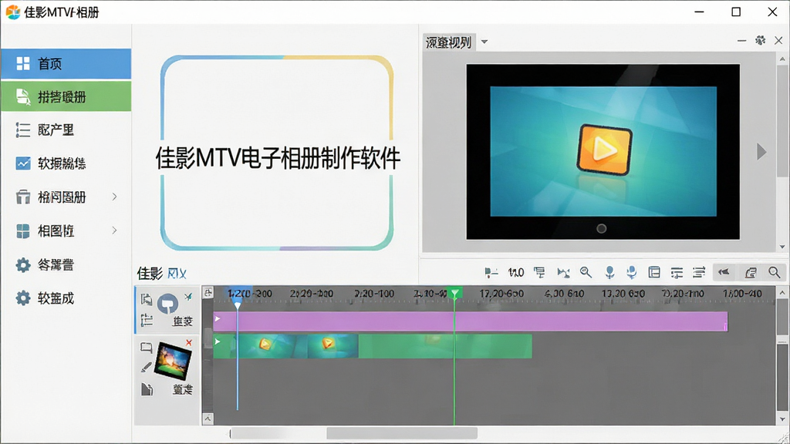
Task: Click the purple audio track bar
Action: [x=471, y=321]
